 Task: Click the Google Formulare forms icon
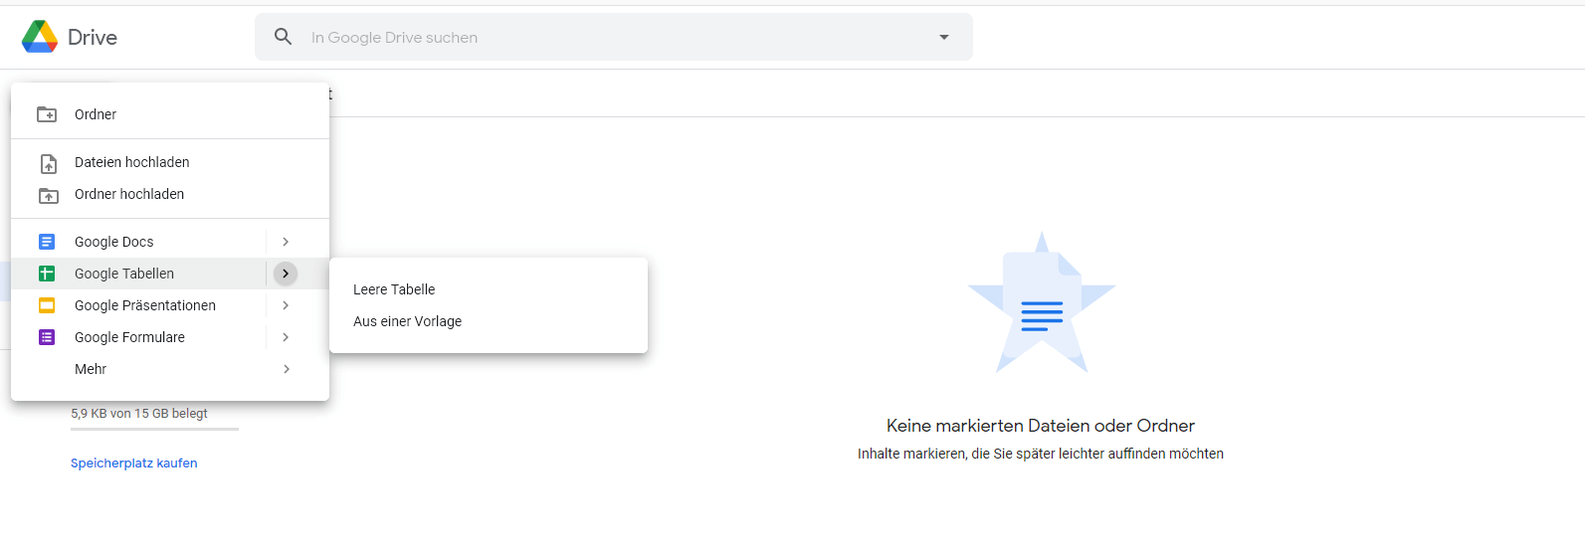tap(47, 337)
